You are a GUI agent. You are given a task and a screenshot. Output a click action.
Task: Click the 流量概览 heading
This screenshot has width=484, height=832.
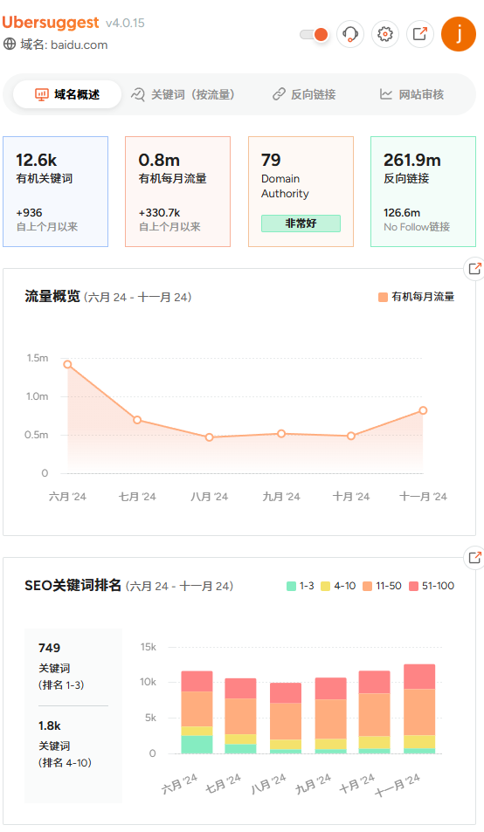pos(52,296)
